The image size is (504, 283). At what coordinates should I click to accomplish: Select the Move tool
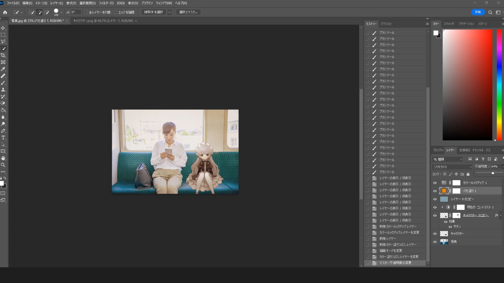click(3, 28)
